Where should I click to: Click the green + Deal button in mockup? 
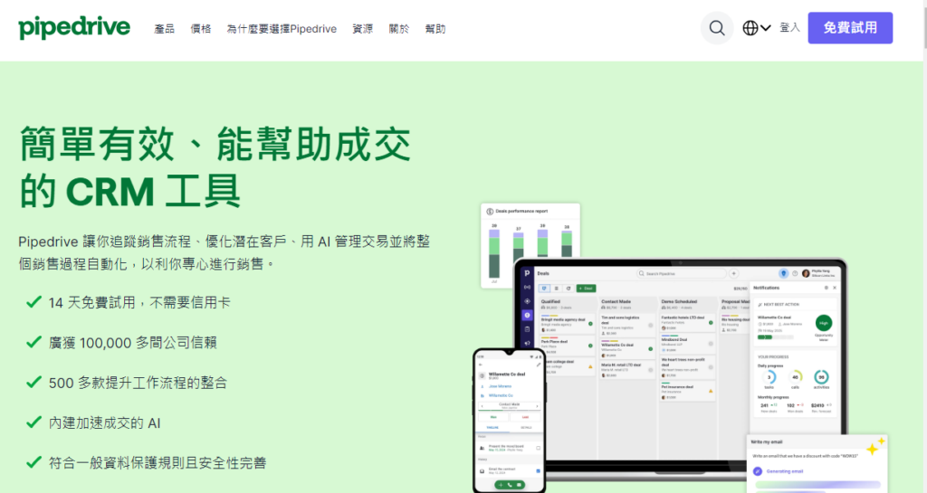point(586,289)
